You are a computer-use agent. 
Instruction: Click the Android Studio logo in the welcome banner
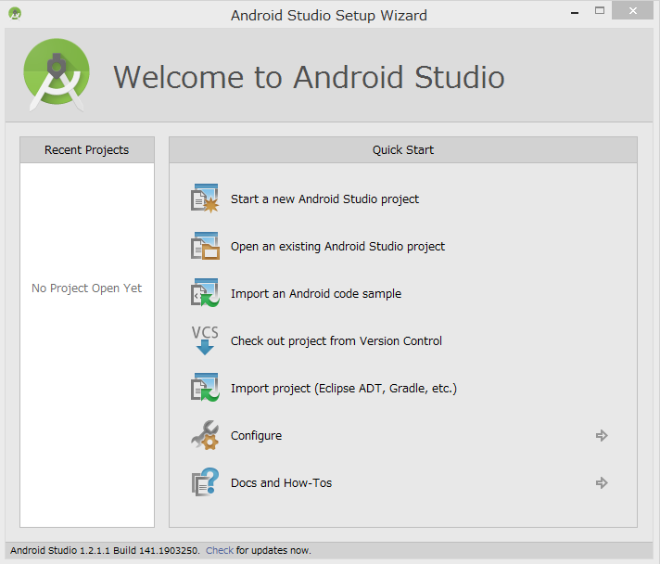[57, 75]
